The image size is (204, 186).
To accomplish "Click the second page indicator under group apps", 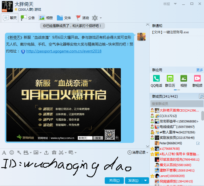I will click(179, 90).
